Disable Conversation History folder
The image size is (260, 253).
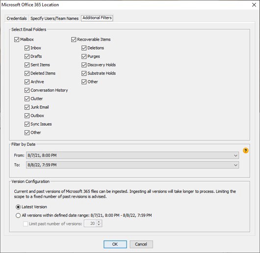27,90
